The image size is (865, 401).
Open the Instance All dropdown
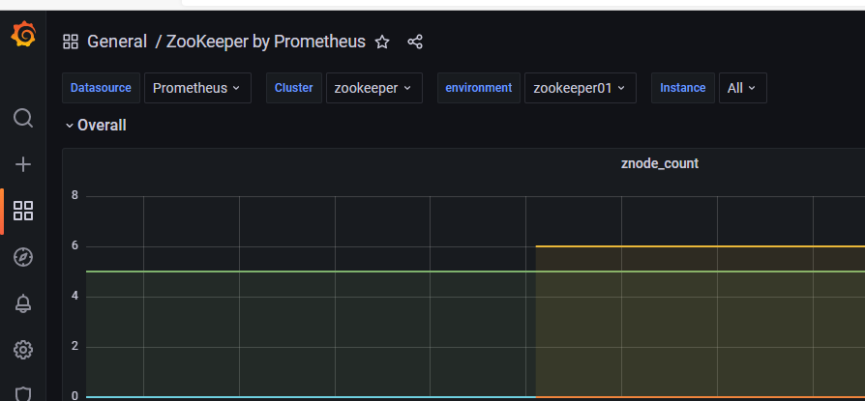742,88
